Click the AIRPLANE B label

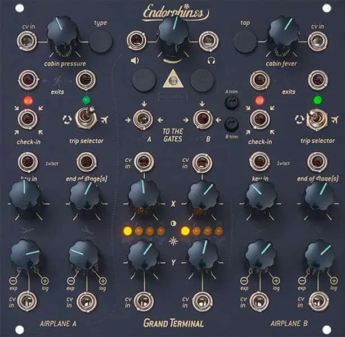point(289,324)
